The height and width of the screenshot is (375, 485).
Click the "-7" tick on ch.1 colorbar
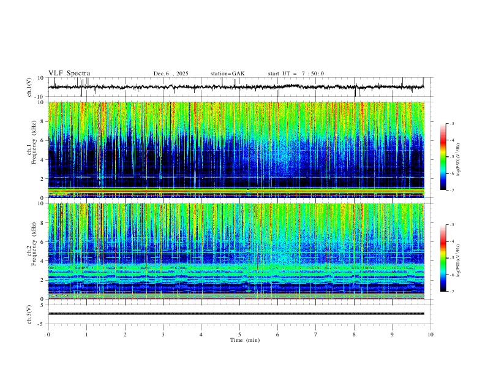click(x=452, y=190)
